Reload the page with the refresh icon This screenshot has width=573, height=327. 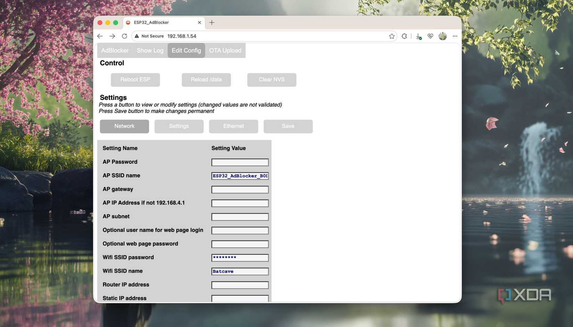(124, 36)
